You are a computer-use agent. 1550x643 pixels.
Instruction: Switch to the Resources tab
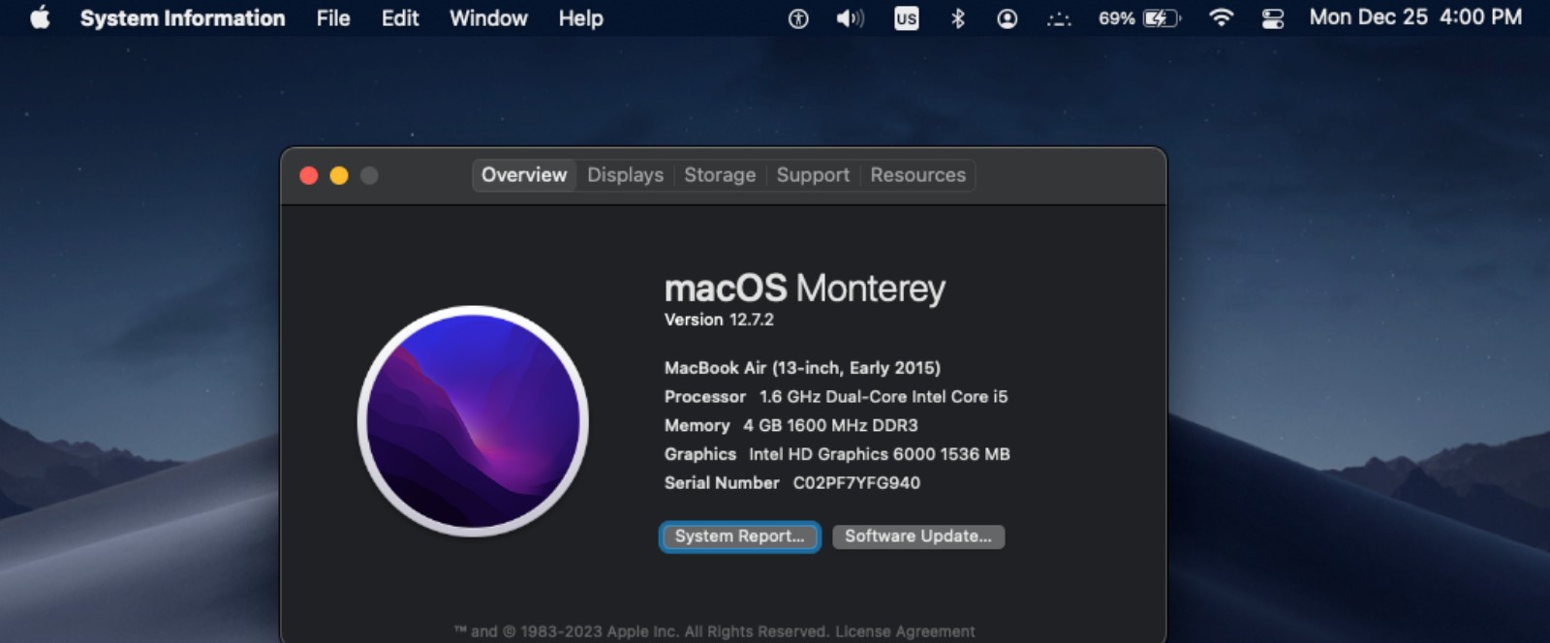coord(918,175)
